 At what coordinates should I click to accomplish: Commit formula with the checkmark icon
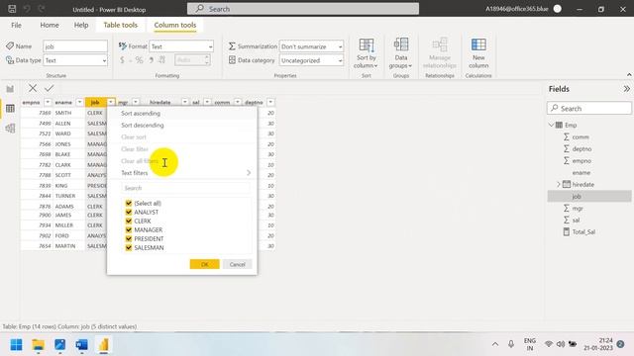pos(49,88)
